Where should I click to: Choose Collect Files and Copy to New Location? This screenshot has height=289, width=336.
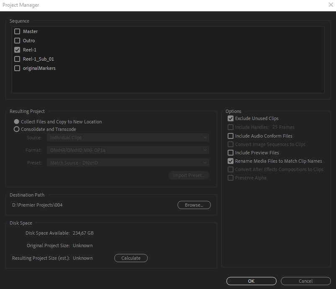(17, 122)
